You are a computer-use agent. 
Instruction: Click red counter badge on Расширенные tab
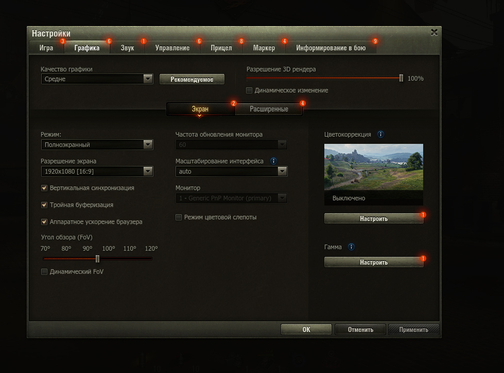click(302, 103)
